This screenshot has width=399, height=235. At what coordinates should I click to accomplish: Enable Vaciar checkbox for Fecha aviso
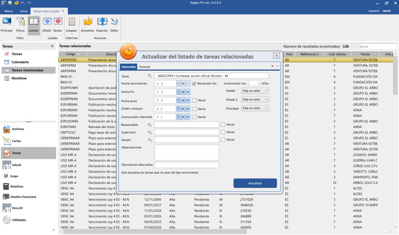(x=194, y=100)
